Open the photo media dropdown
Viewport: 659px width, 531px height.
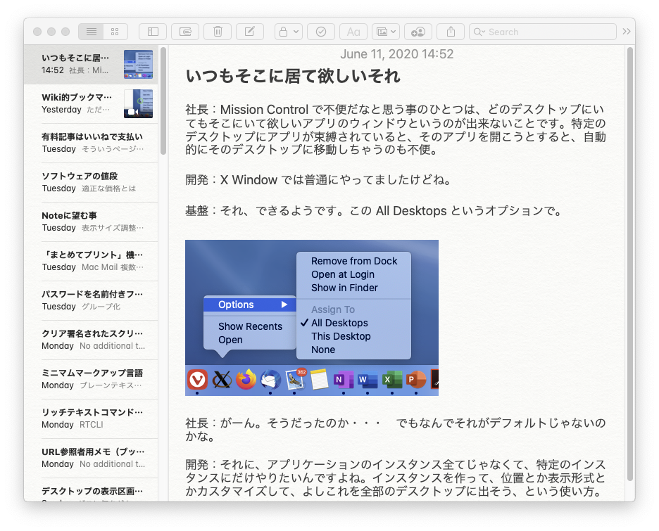[386, 32]
